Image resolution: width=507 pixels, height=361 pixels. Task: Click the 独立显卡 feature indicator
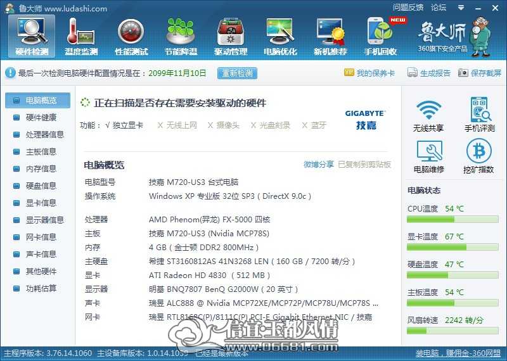[x=124, y=125]
